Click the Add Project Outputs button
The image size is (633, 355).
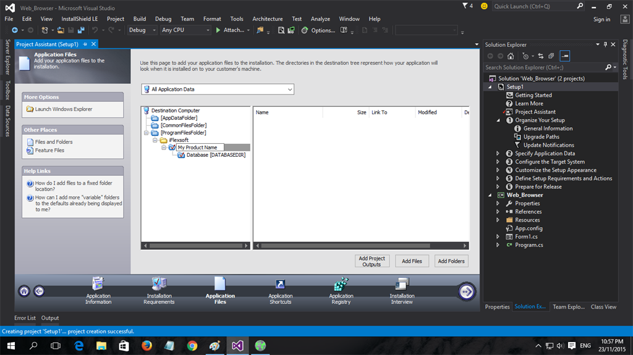(x=372, y=261)
